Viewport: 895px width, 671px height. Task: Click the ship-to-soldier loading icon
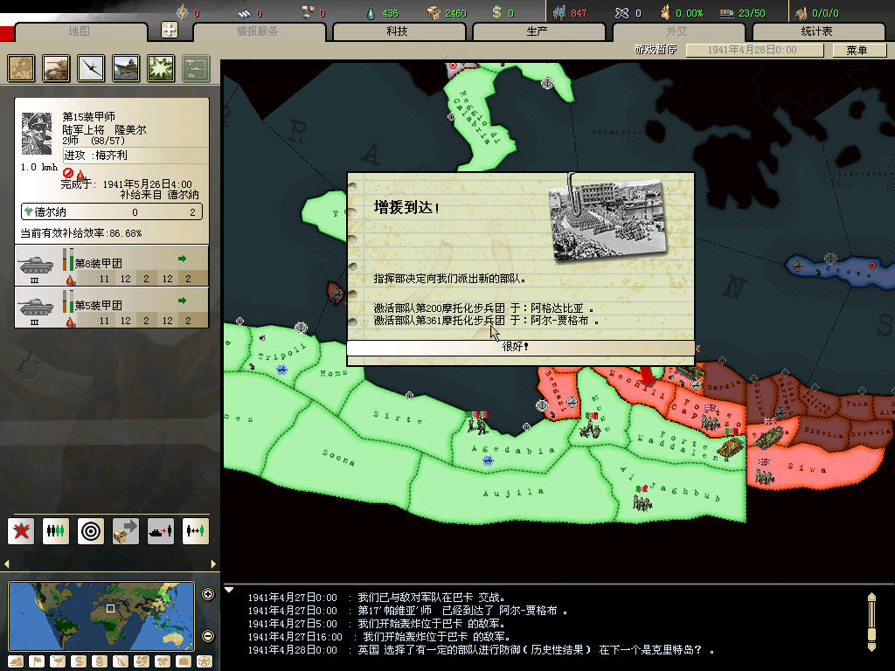coord(161,530)
